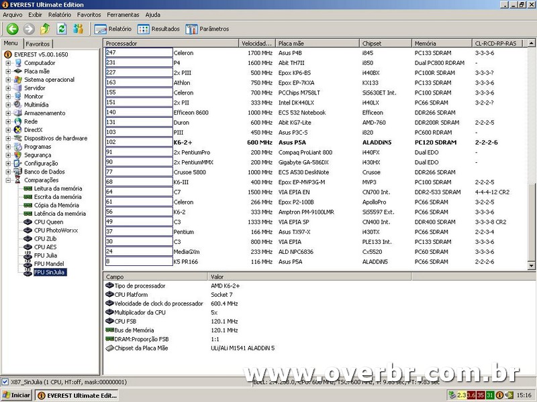Click the green Refresh toolbar icon
Viewport: 537px width, 402px height.
62,29
